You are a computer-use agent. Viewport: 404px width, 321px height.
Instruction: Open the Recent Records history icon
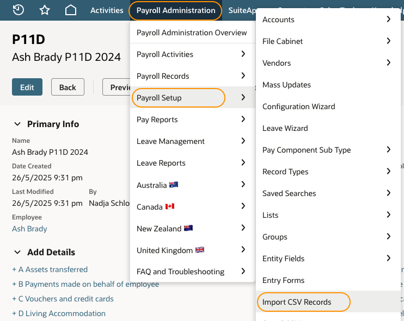[19, 10]
